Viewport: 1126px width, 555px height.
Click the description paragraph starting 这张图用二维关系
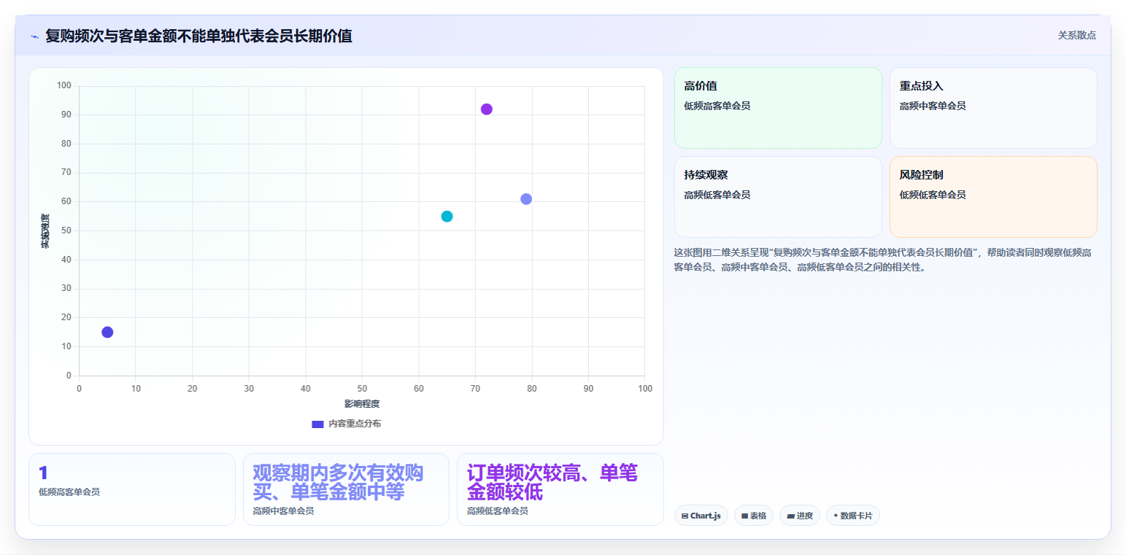coord(883,260)
